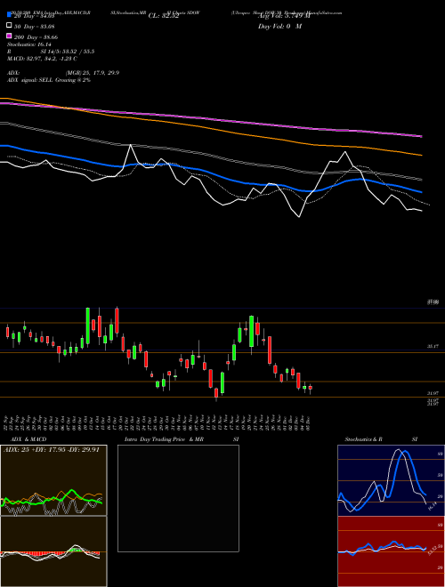
Task: Click the rotated date labels under the candles
Action: [x=158, y=422]
